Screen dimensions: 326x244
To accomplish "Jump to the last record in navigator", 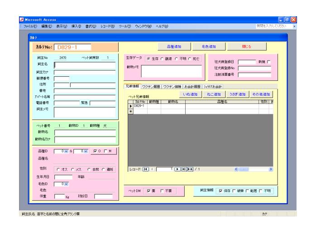I will (x=183, y=169).
